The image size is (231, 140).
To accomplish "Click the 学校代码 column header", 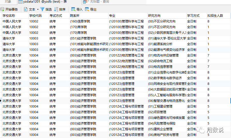I will point(38,15).
